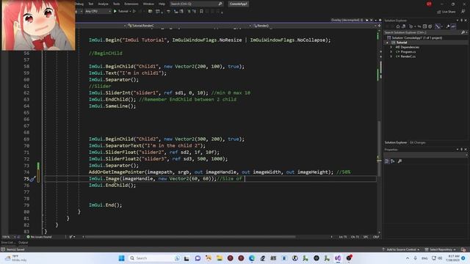Viewport: 470px width, 264px height.
Task: Click the weather widget on the taskbar
Action: [15, 258]
